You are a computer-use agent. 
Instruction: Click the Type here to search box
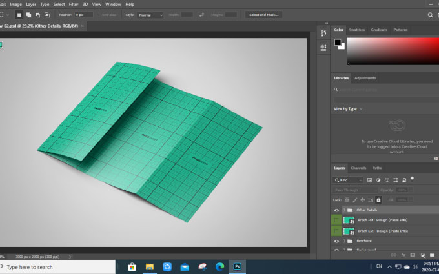(x=57, y=267)
